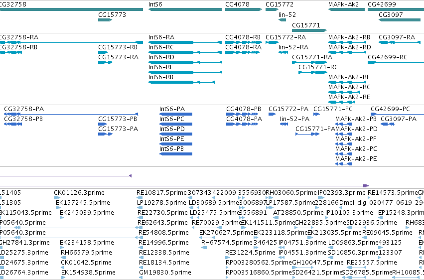Click protein CG4078-PA
This screenshot has height=280, width=424.
point(242,125)
